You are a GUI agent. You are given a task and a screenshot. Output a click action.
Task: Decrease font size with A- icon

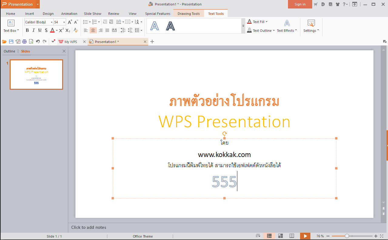coord(76,22)
